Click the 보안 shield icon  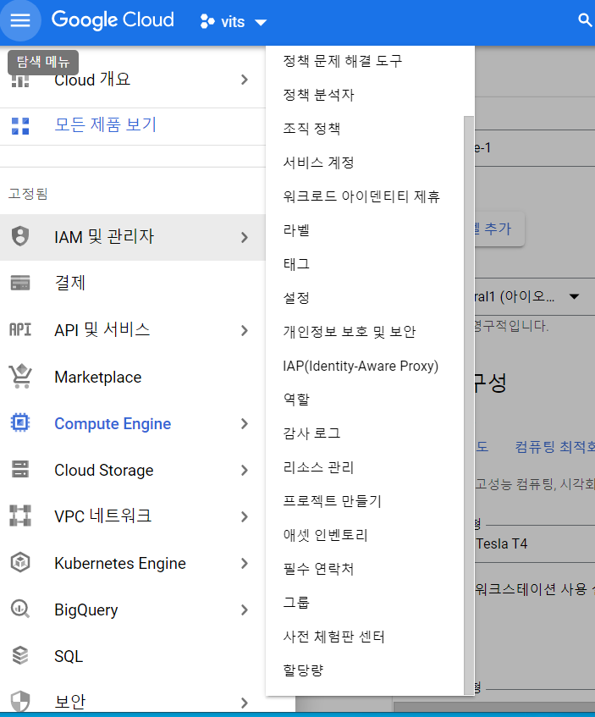[x=20, y=701]
